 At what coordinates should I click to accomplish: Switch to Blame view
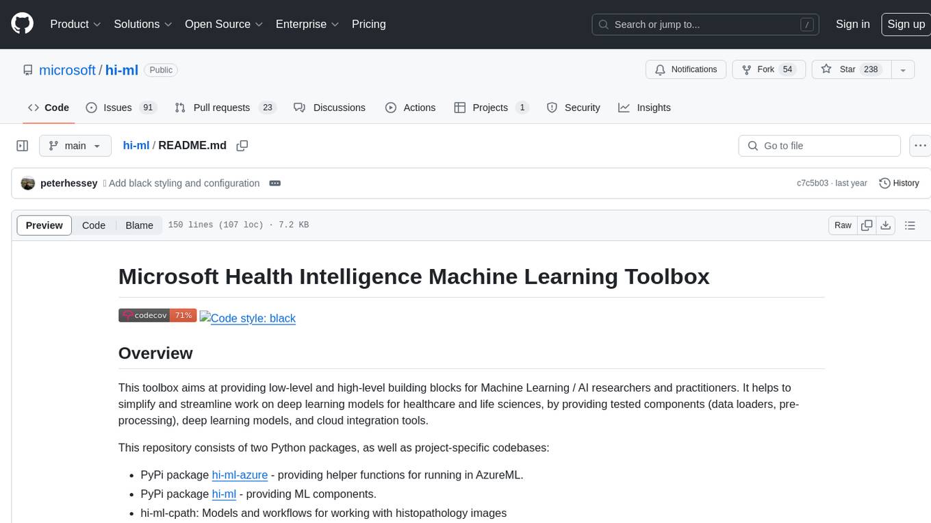(x=139, y=225)
